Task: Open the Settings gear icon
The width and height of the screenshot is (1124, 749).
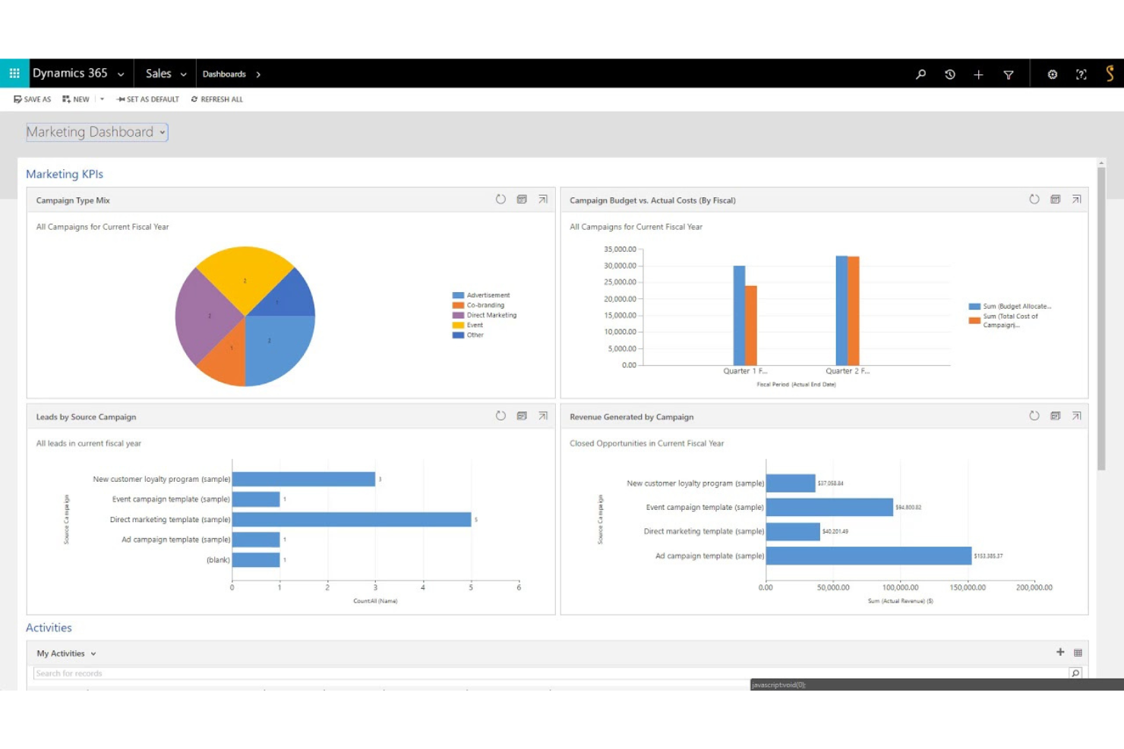Action: 1053,74
